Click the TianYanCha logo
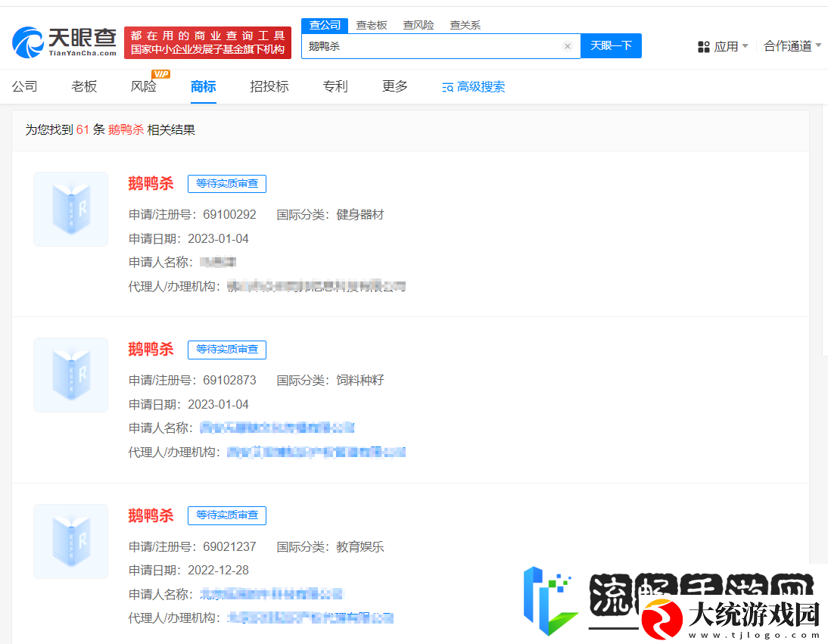 coord(64,42)
